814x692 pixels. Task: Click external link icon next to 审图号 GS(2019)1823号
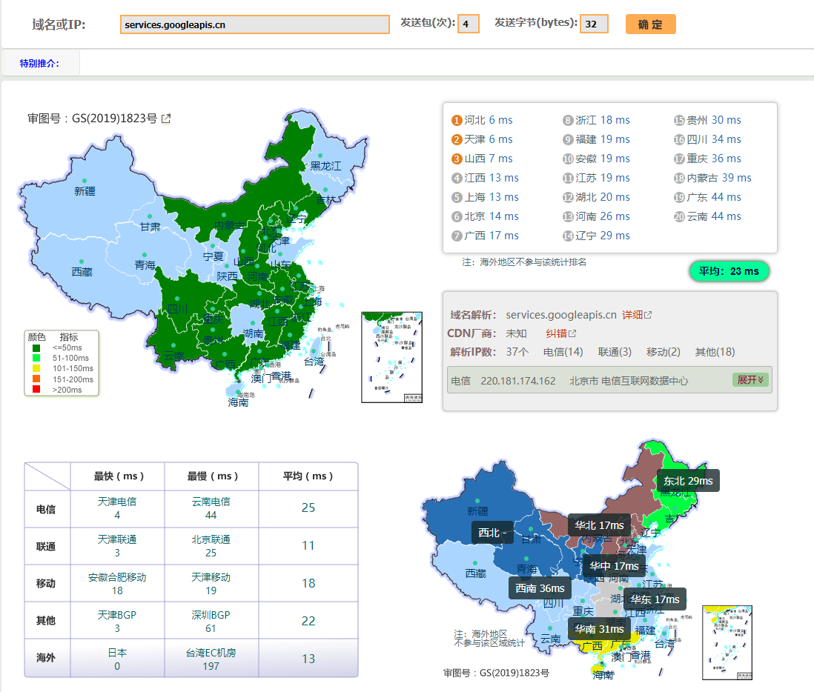pyautogui.click(x=167, y=117)
